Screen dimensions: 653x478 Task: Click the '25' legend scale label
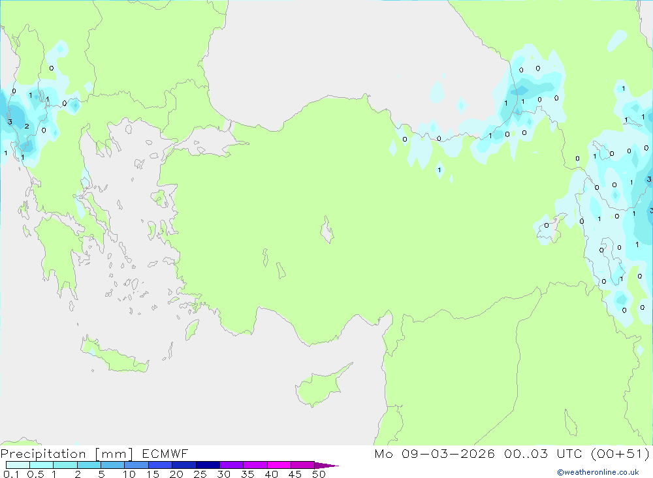point(200,474)
